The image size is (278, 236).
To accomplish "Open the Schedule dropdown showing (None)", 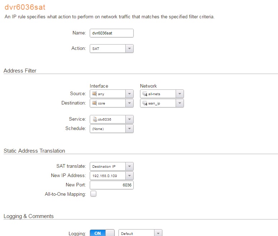I will point(111,129).
